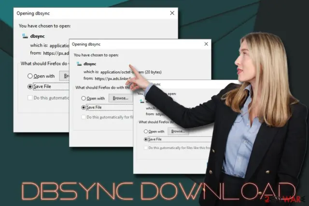This screenshot has height=206, width=309.
Task: Click the 2-Spyware watermark logo
Action: [285, 199]
